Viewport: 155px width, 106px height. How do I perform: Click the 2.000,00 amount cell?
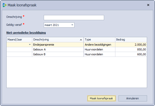tap(131, 45)
